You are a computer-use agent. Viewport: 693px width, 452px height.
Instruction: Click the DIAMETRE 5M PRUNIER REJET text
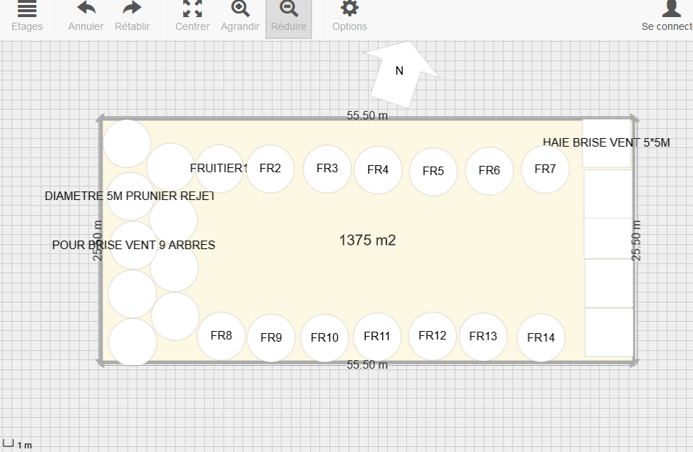tap(129, 196)
